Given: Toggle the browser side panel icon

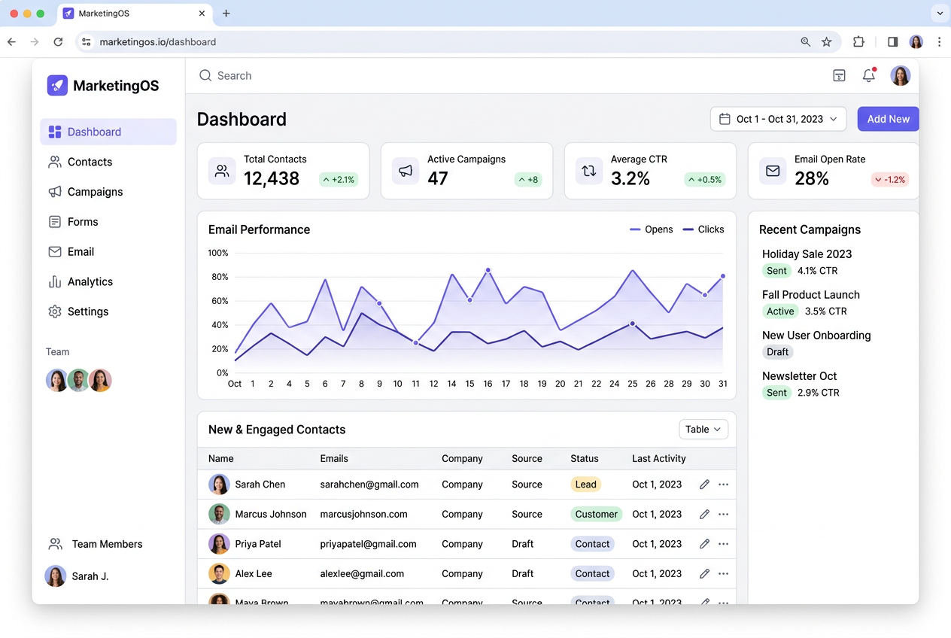Looking at the screenshot, I should coord(892,42).
